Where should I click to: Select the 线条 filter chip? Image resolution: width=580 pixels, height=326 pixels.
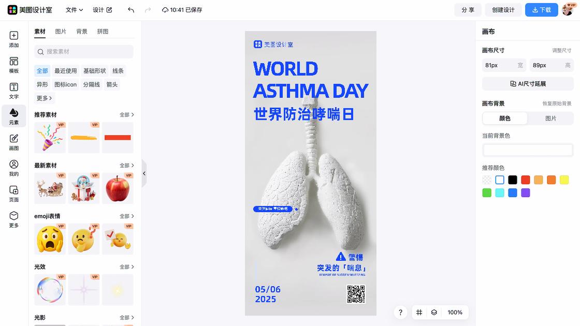(118, 70)
